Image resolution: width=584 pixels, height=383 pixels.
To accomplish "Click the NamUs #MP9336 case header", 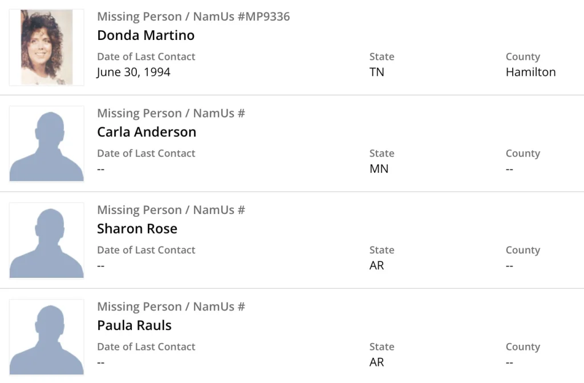I will coord(193,17).
